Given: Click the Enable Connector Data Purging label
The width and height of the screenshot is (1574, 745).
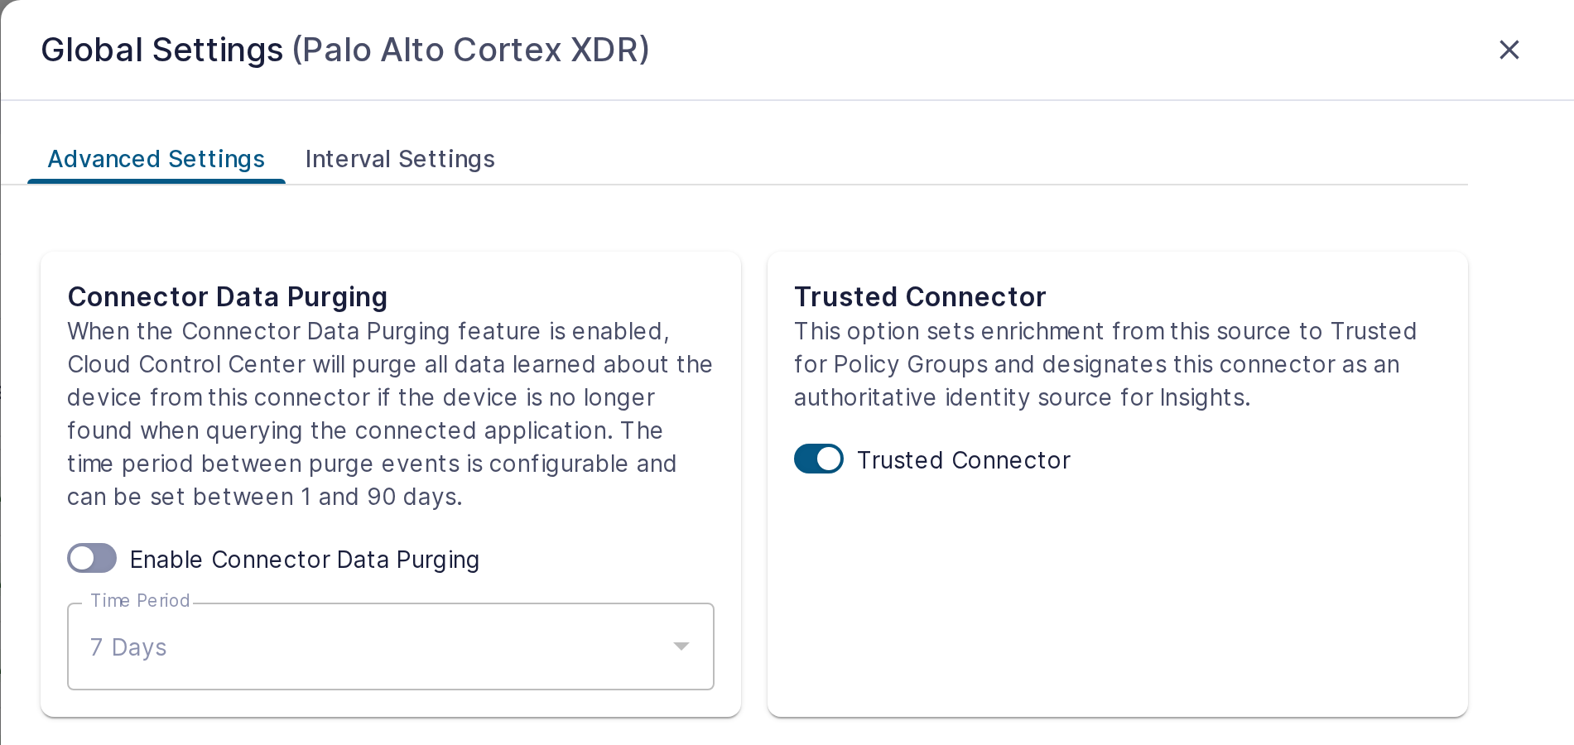Looking at the screenshot, I should [305, 560].
